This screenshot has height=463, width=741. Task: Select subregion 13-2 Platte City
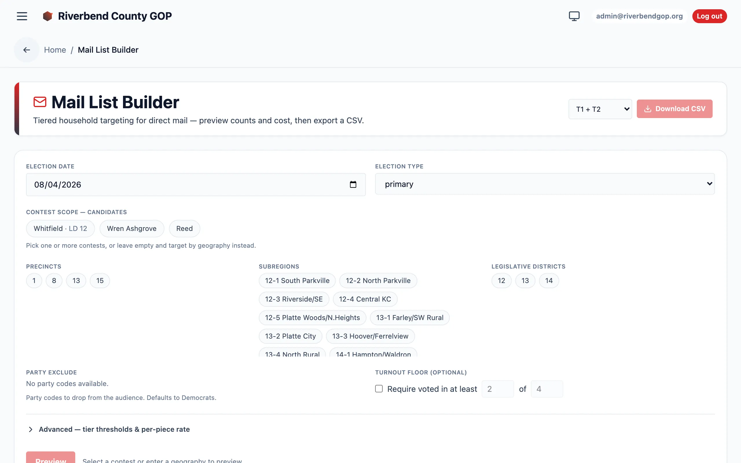290,336
